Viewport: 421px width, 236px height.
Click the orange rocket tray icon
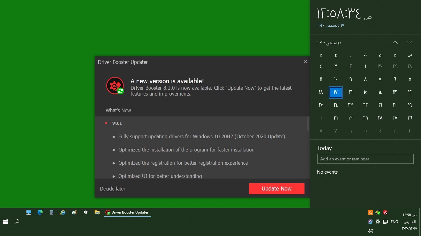point(370,212)
